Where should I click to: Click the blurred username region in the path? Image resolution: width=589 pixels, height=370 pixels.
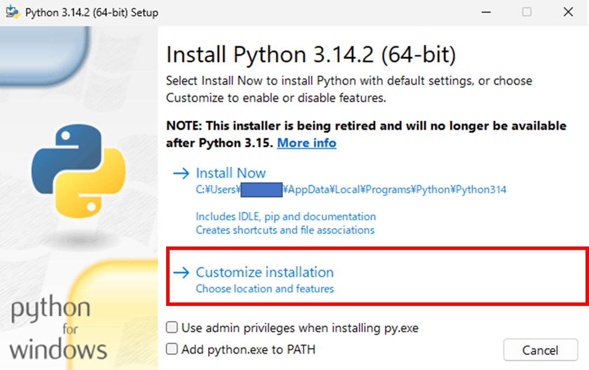[261, 190]
